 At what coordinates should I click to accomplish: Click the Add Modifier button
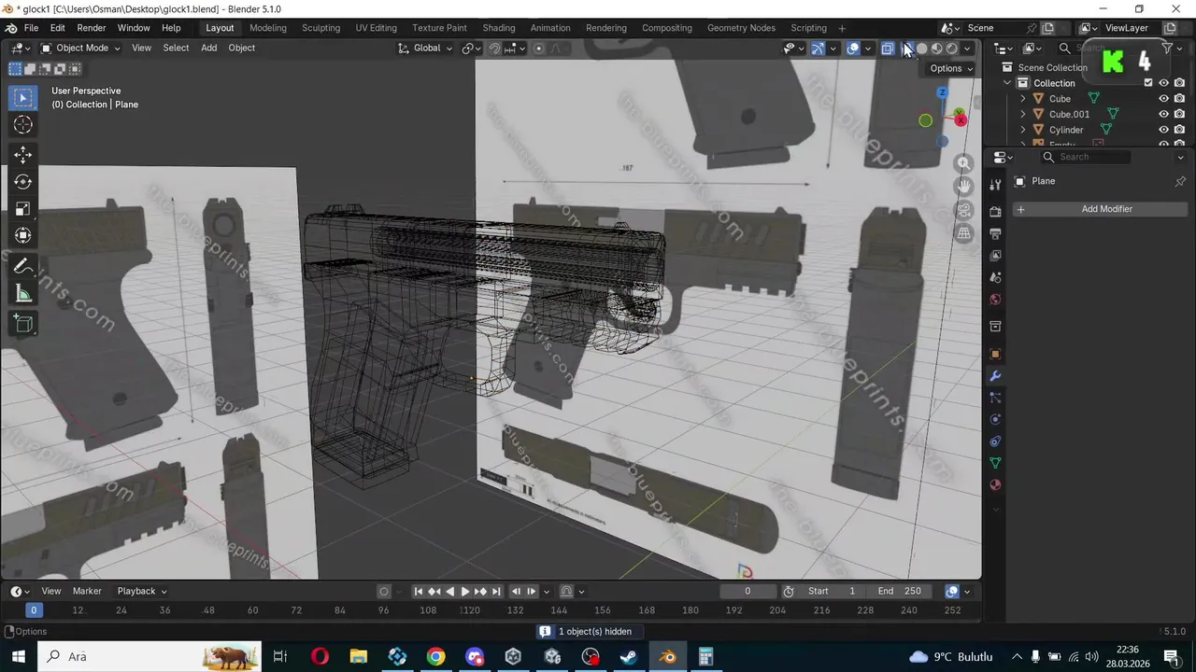[1100, 209]
